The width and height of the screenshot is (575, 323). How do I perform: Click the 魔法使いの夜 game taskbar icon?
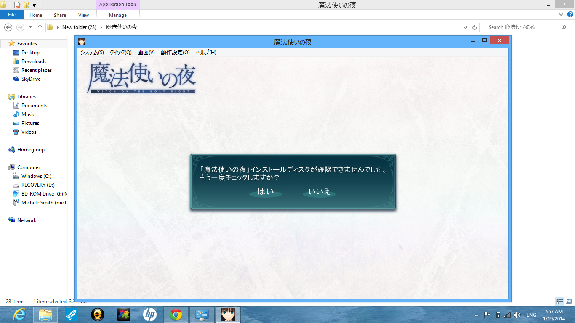[228, 315]
